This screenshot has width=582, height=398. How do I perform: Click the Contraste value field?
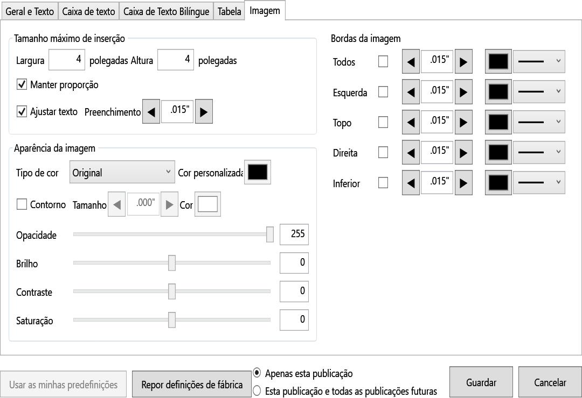(x=294, y=292)
